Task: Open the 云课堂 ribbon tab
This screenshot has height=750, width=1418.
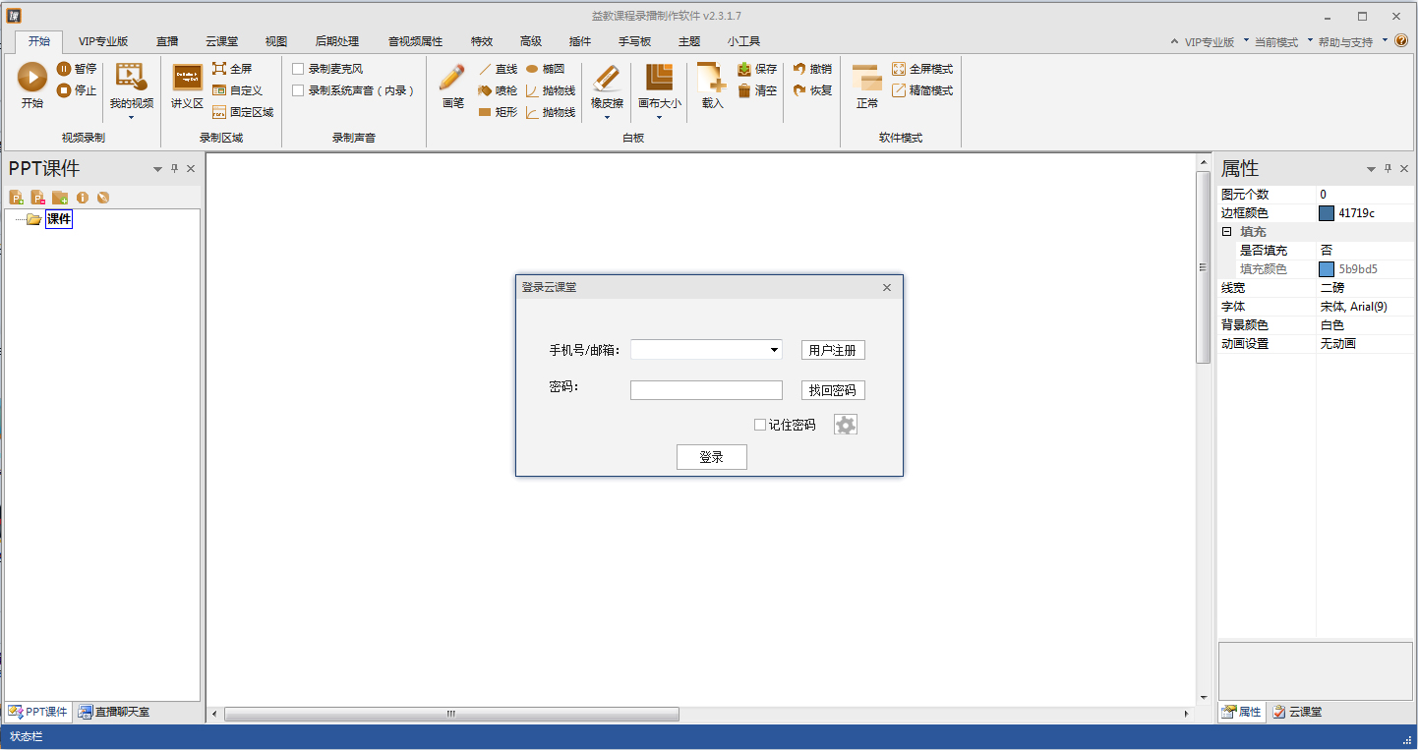Action: pos(222,41)
